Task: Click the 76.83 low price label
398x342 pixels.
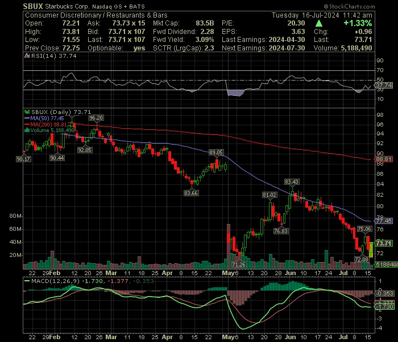Action: pyautogui.click(x=281, y=231)
